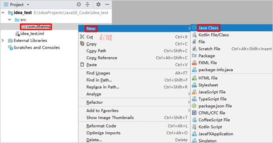Open Project panel settings gear

click(x=99, y=4)
